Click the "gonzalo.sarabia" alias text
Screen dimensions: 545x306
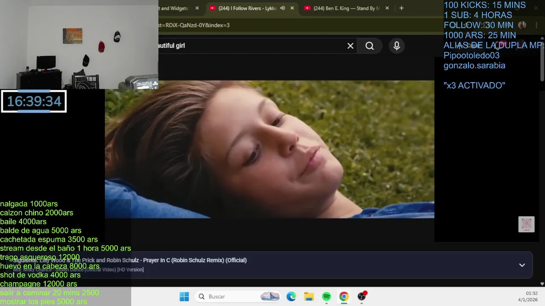[x=474, y=65]
